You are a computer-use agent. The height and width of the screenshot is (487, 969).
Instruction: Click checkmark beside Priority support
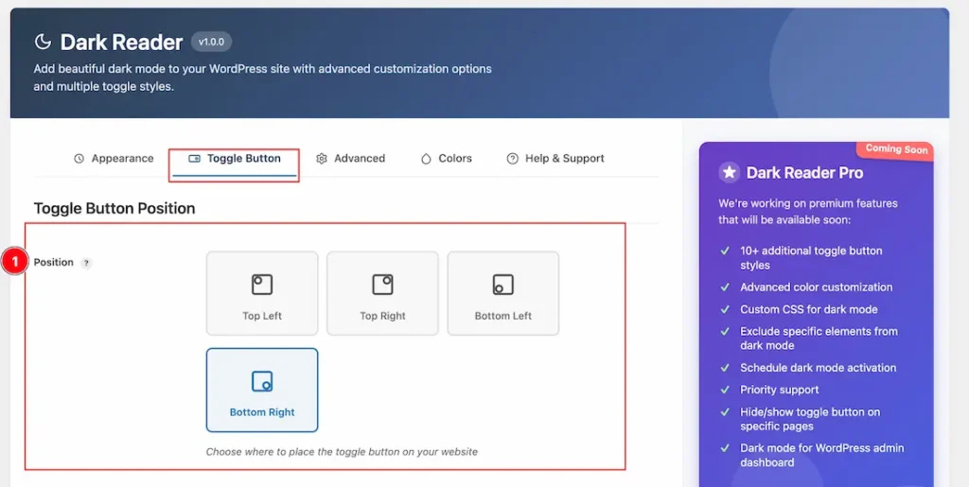pyautogui.click(x=725, y=390)
